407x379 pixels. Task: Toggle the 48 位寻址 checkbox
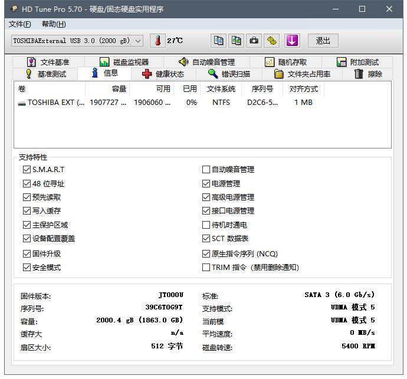tap(27, 184)
